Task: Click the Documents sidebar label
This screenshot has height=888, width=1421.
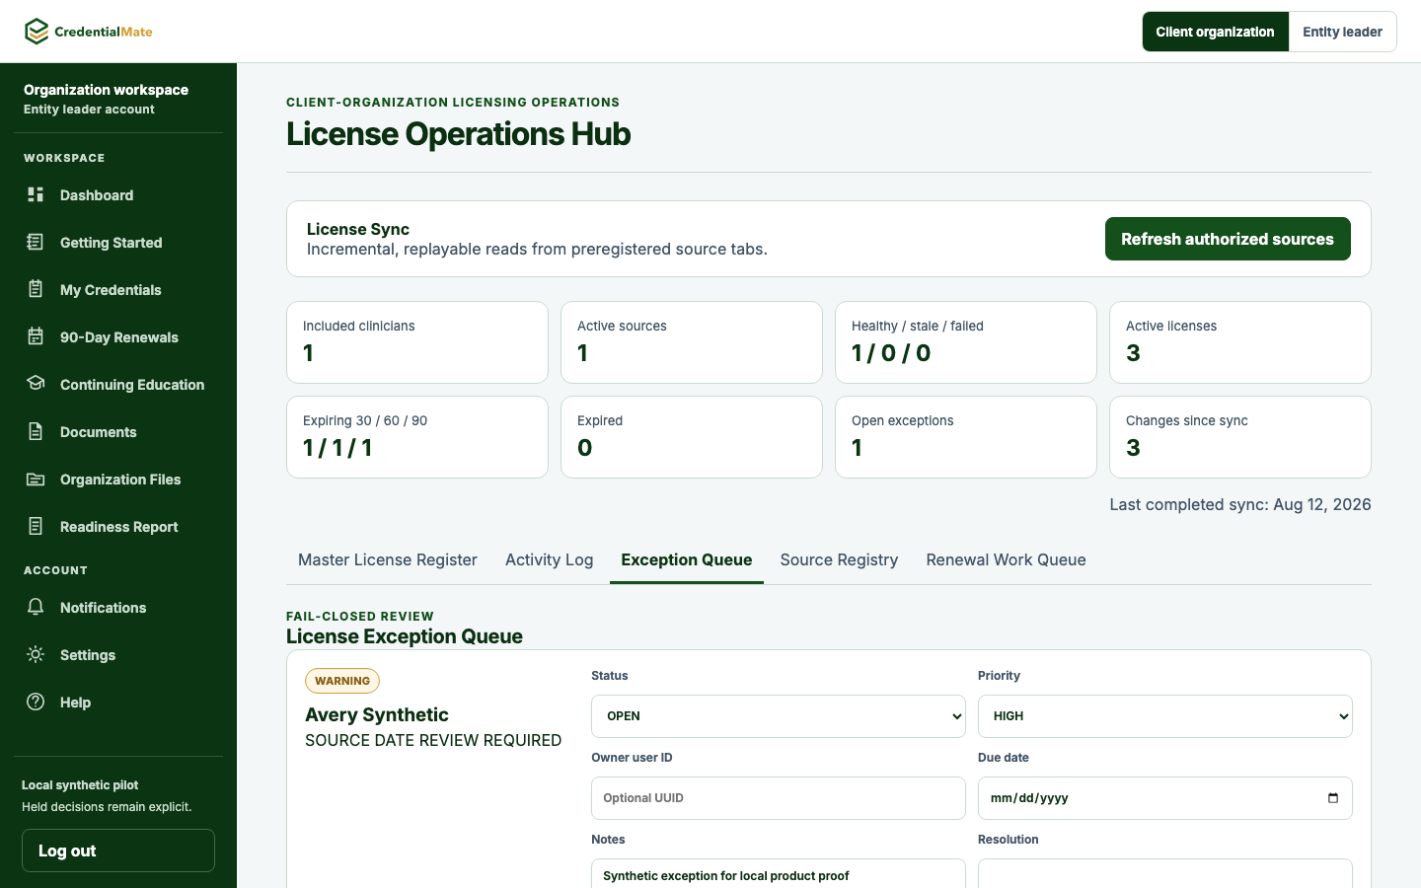Action: point(99,432)
